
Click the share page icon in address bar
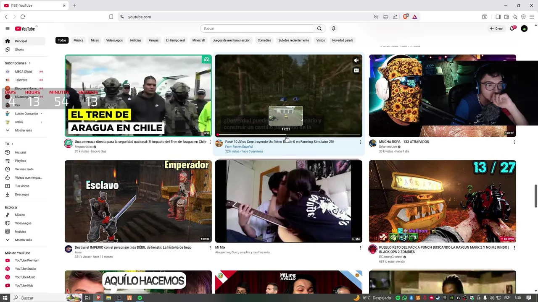pos(395,17)
